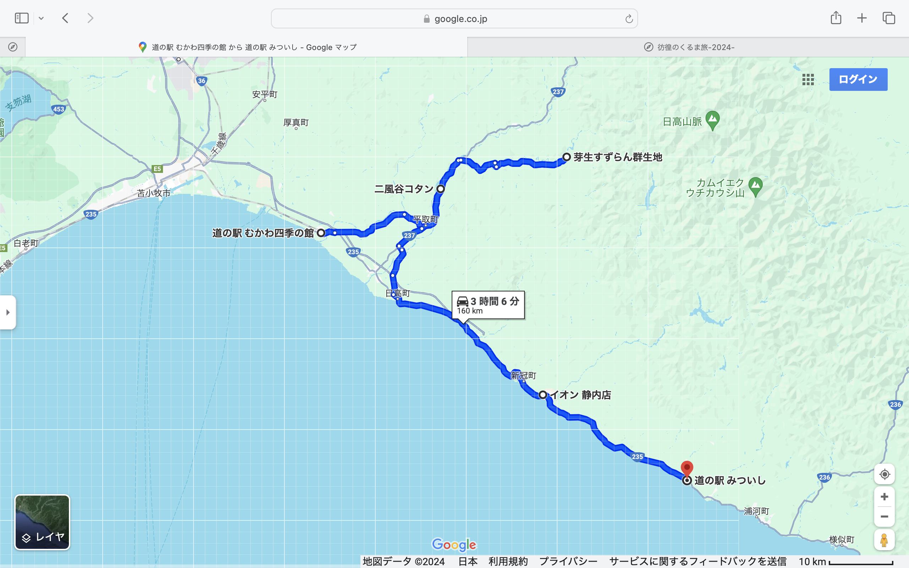Center the map on your location
Viewport: 909px width, 568px height.
(x=884, y=474)
